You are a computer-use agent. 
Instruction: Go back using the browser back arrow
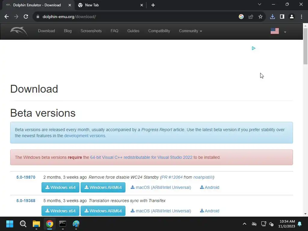(7, 17)
